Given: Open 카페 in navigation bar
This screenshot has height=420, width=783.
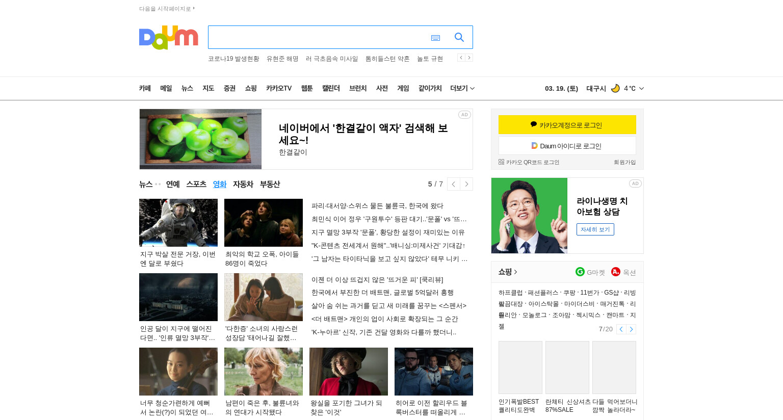Looking at the screenshot, I should [x=145, y=88].
